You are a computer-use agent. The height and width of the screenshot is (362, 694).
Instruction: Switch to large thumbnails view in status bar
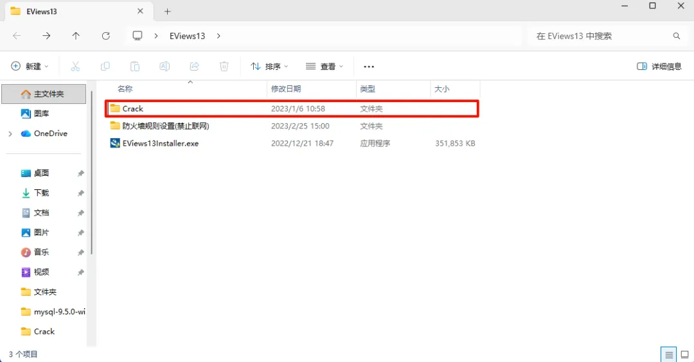coord(685,354)
